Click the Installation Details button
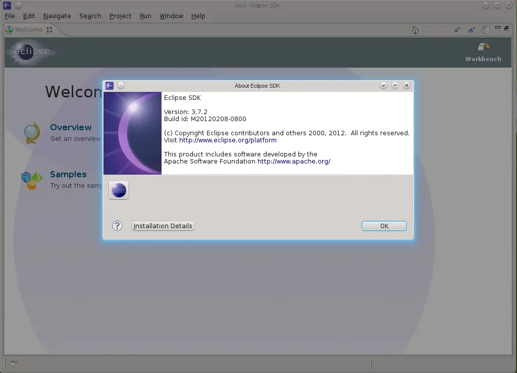The width and height of the screenshot is (517, 373). pos(163,226)
